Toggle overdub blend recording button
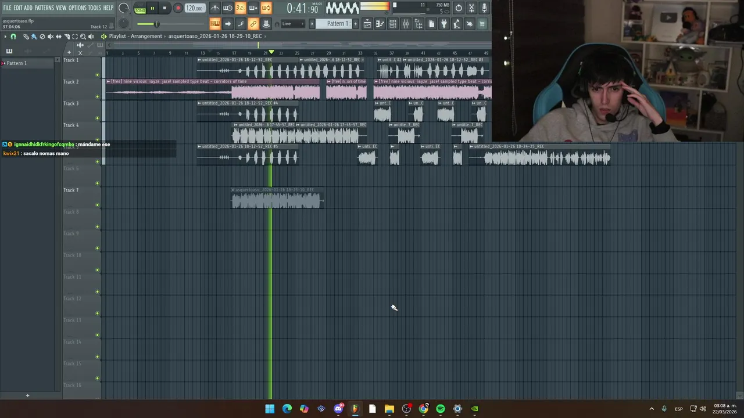Viewport: 744px width, 418px height. (253, 8)
